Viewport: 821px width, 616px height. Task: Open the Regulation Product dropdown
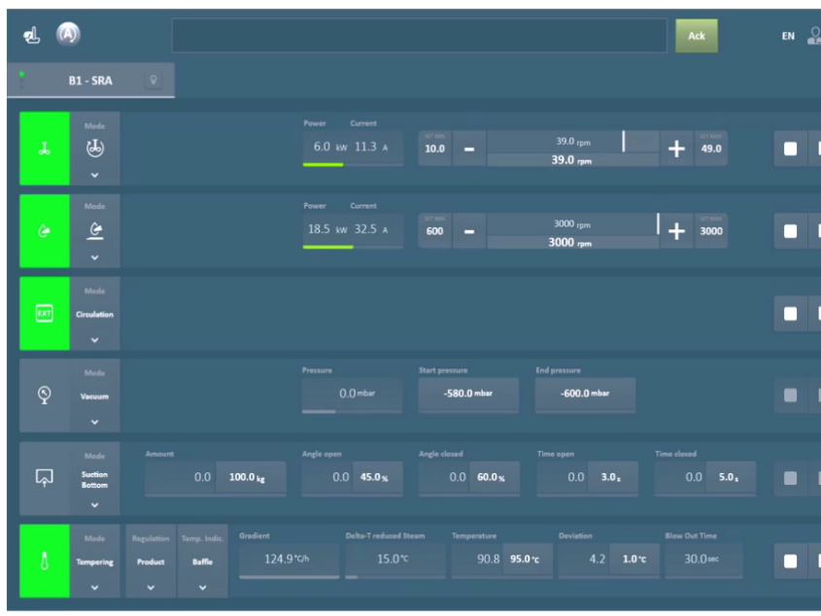point(151,587)
